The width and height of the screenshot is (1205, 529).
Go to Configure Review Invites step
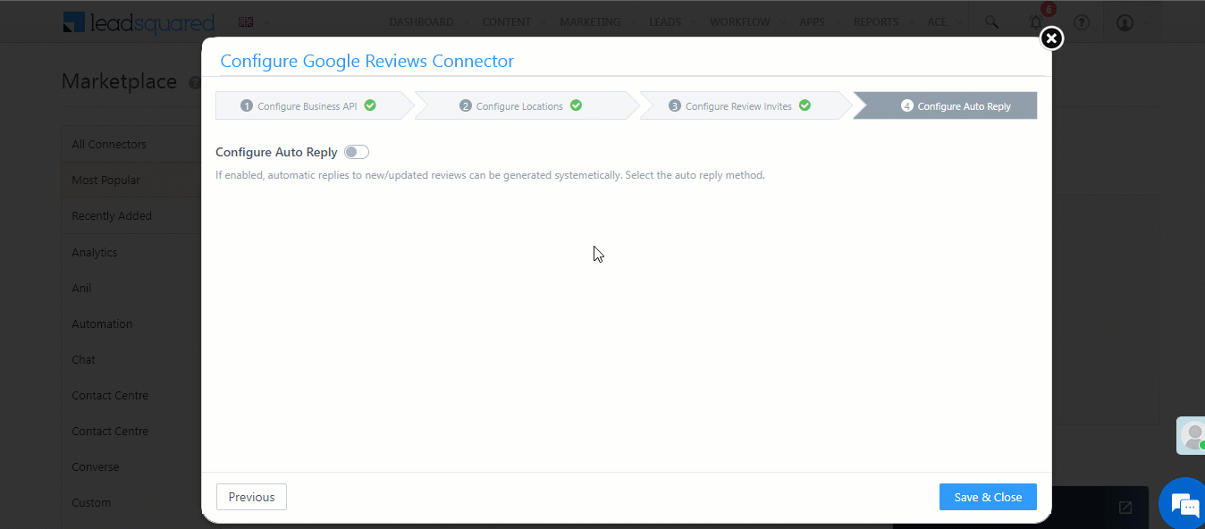[746, 105]
